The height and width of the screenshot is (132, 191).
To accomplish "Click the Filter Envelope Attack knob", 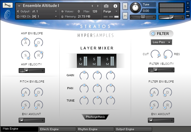I will [154, 92].
